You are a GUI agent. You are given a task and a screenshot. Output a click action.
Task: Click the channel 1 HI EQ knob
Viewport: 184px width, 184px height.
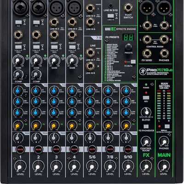tap(17, 91)
